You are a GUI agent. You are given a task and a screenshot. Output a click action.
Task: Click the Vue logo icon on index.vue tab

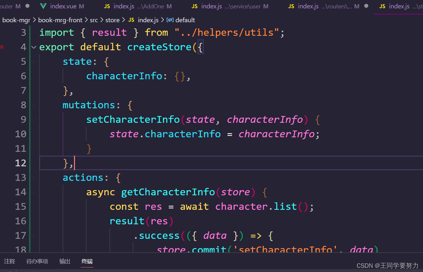pyautogui.click(x=43, y=6)
